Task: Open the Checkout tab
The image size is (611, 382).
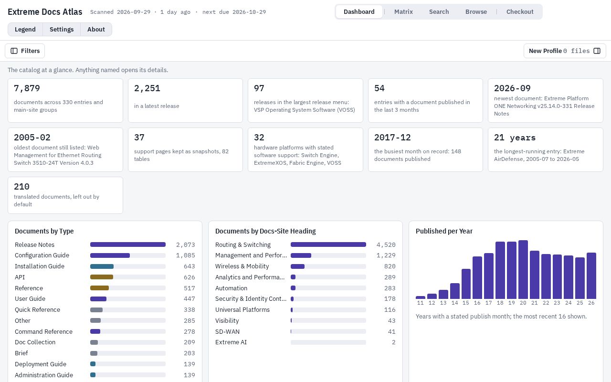Action: pyautogui.click(x=520, y=12)
